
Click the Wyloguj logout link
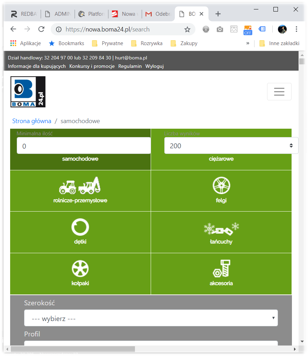[155, 66]
